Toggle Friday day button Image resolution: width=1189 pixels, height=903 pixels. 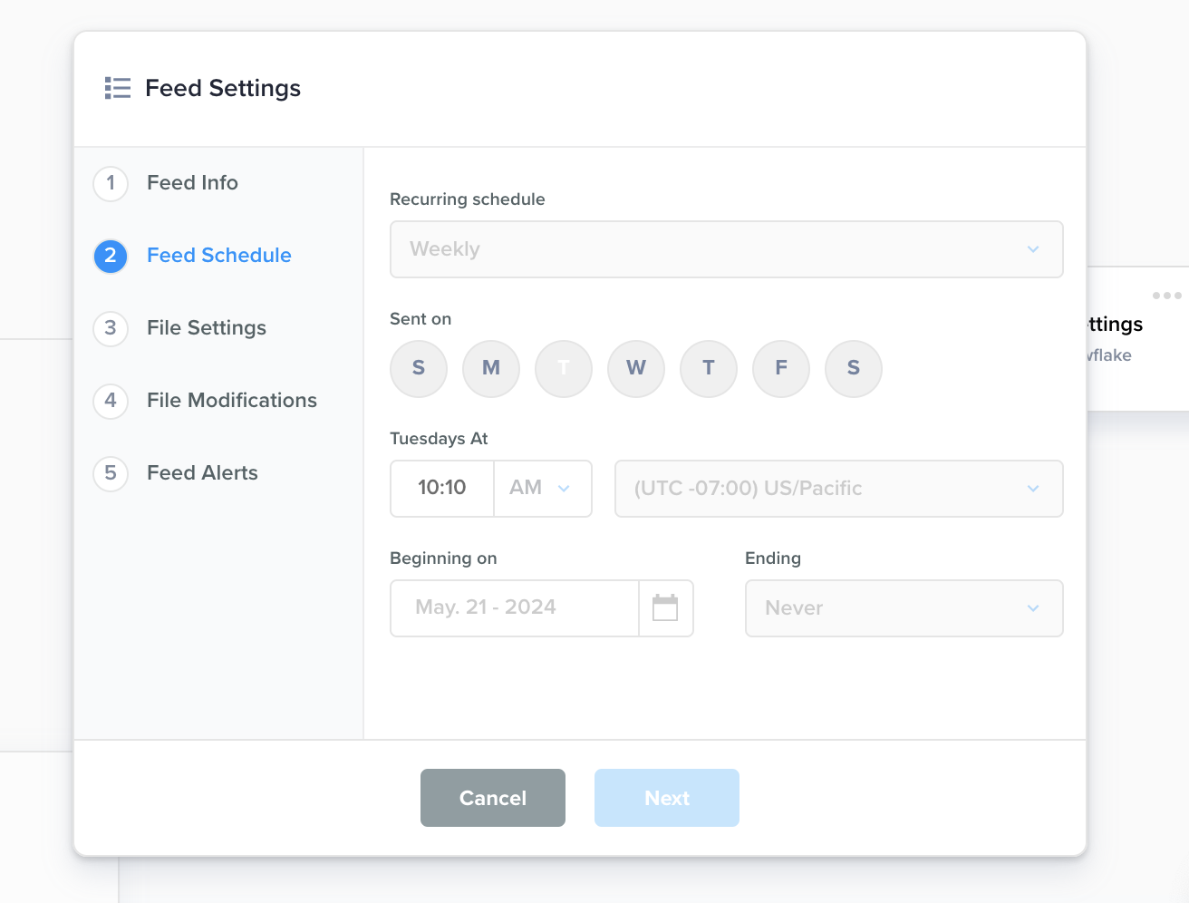pos(781,369)
